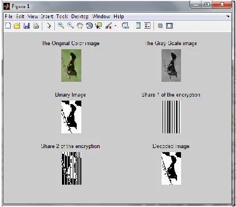Activate the Zoom In magnifier

point(61,26)
